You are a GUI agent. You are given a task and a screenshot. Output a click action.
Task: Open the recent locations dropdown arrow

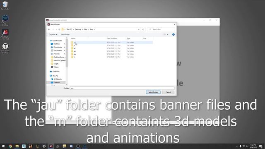56,29
